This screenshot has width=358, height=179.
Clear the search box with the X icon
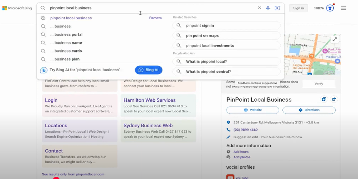260,8
